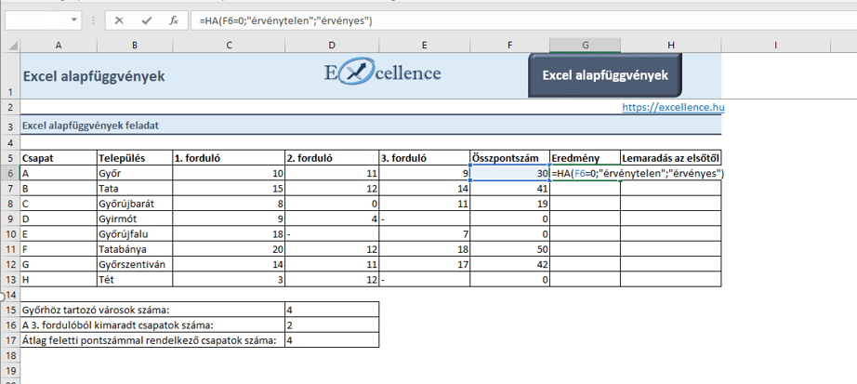
Task: Select the Összpontszám cell showing 50
Action: (x=509, y=249)
